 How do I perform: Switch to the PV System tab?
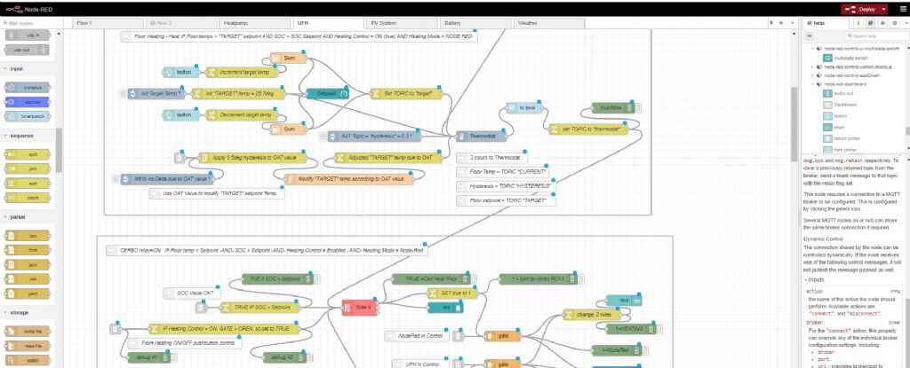401,23
